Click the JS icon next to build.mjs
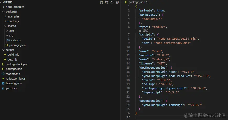228x120 pixels. click(5, 55)
